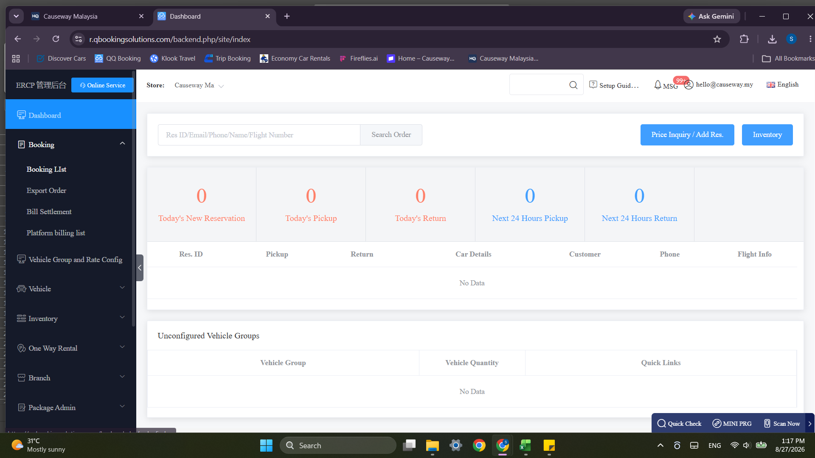The width and height of the screenshot is (815, 458).
Task: Click the blue Inventory button
Action: (767, 135)
